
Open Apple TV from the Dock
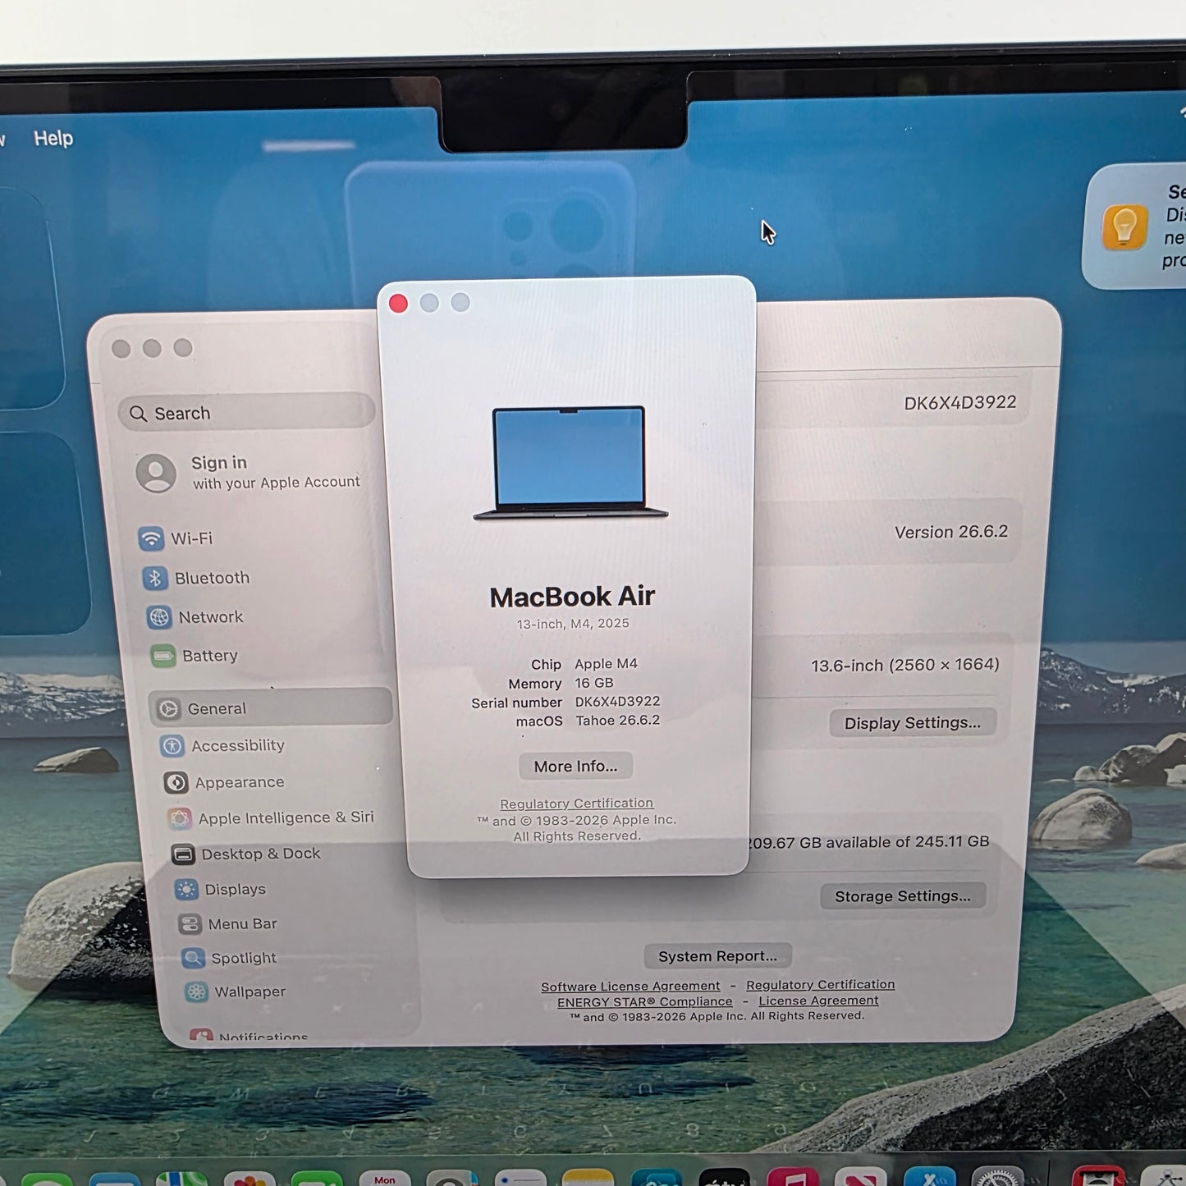click(x=724, y=1179)
